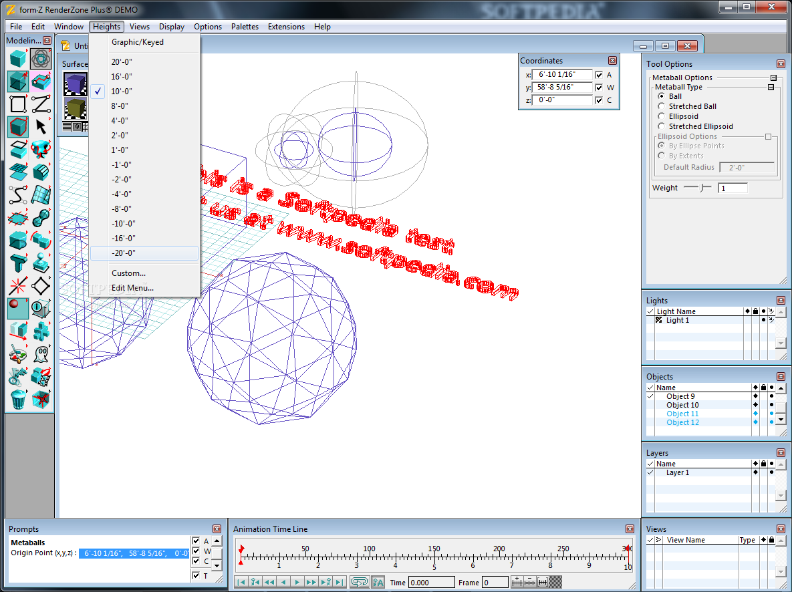Select the cube primitive tool
Screen dimensions: 792x592
pos(18,59)
